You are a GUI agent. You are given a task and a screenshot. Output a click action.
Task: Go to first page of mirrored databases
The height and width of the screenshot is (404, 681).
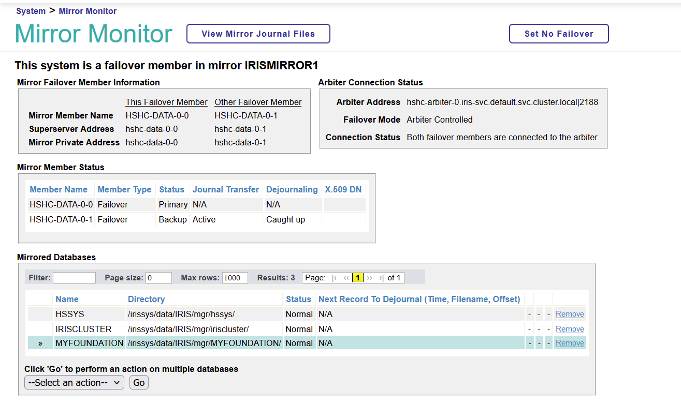point(334,278)
